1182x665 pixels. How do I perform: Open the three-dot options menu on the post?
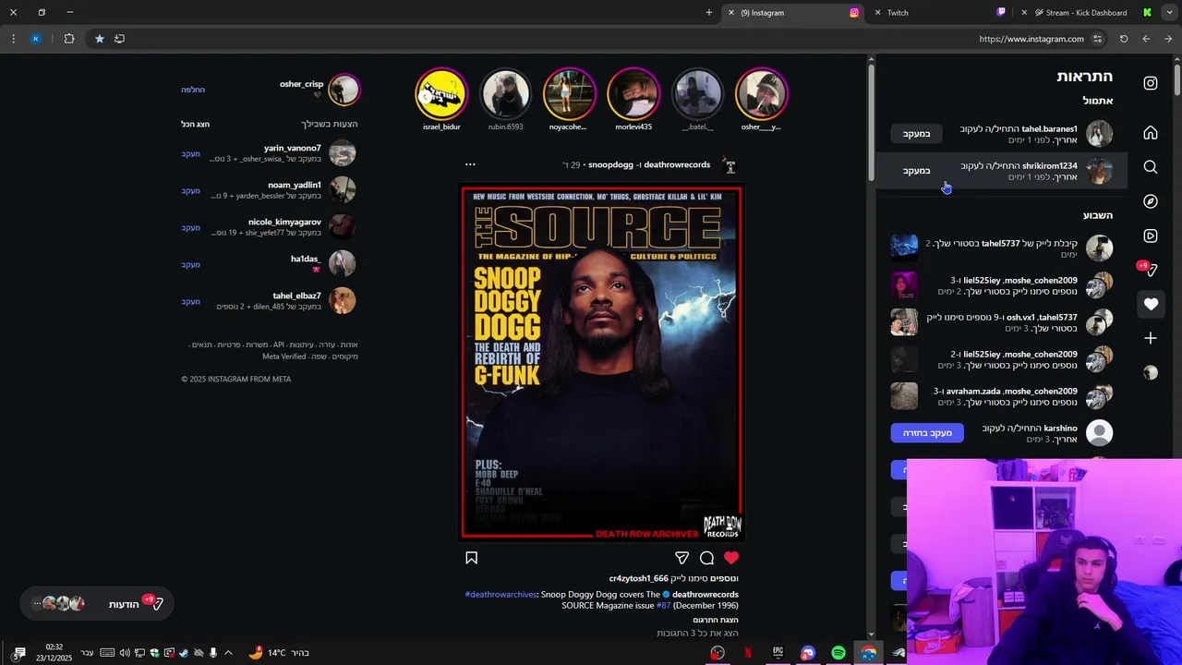470,164
